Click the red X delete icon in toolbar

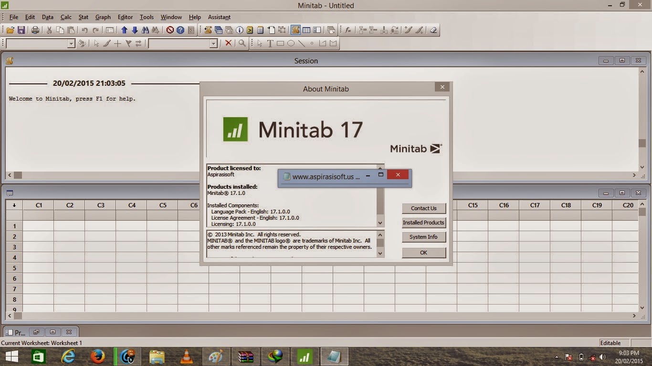(x=228, y=43)
